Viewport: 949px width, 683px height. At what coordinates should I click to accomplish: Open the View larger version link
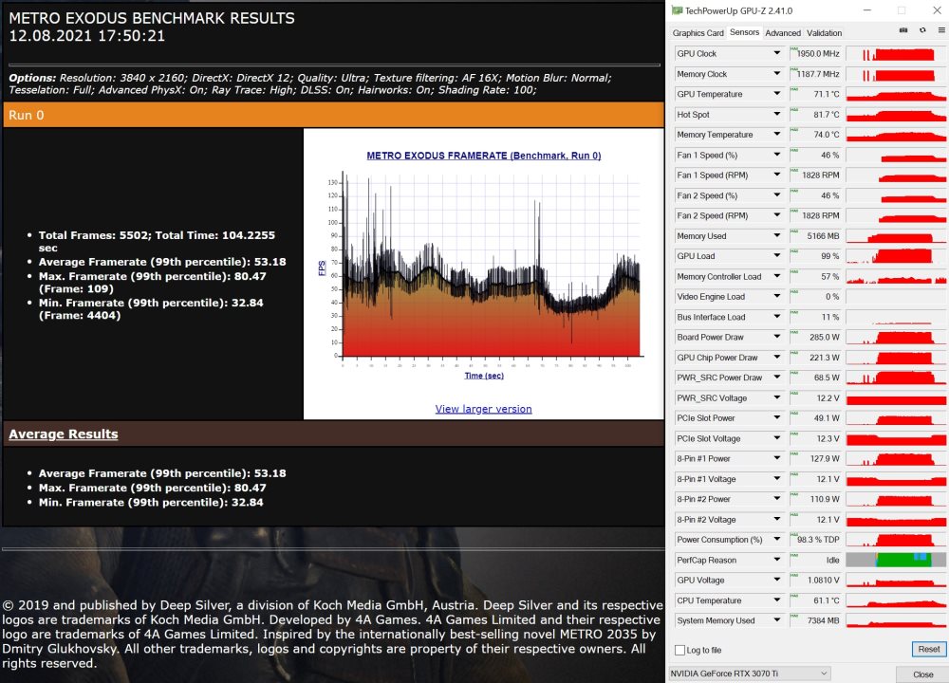click(x=484, y=409)
